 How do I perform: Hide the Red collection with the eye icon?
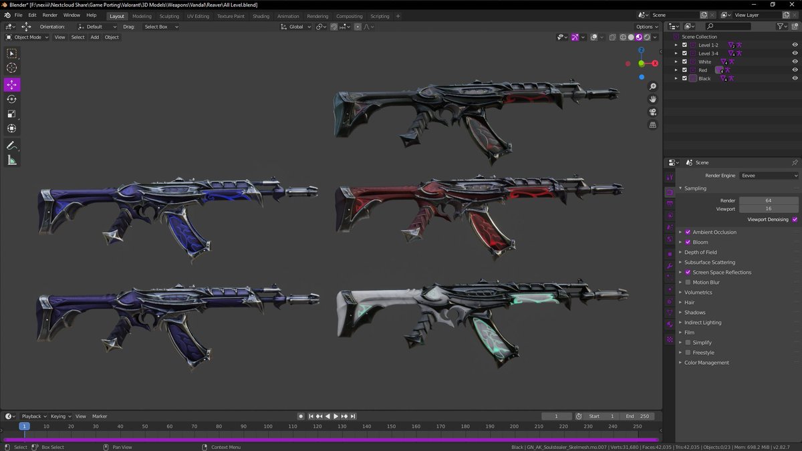click(795, 70)
